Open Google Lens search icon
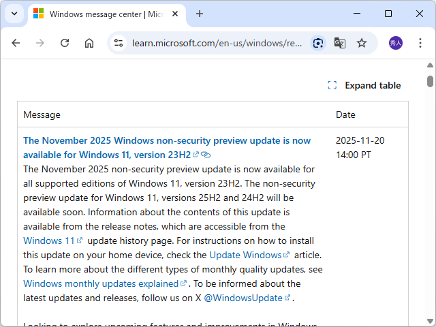Image resolution: width=436 pixels, height=327 pixels. pos(318,43)
